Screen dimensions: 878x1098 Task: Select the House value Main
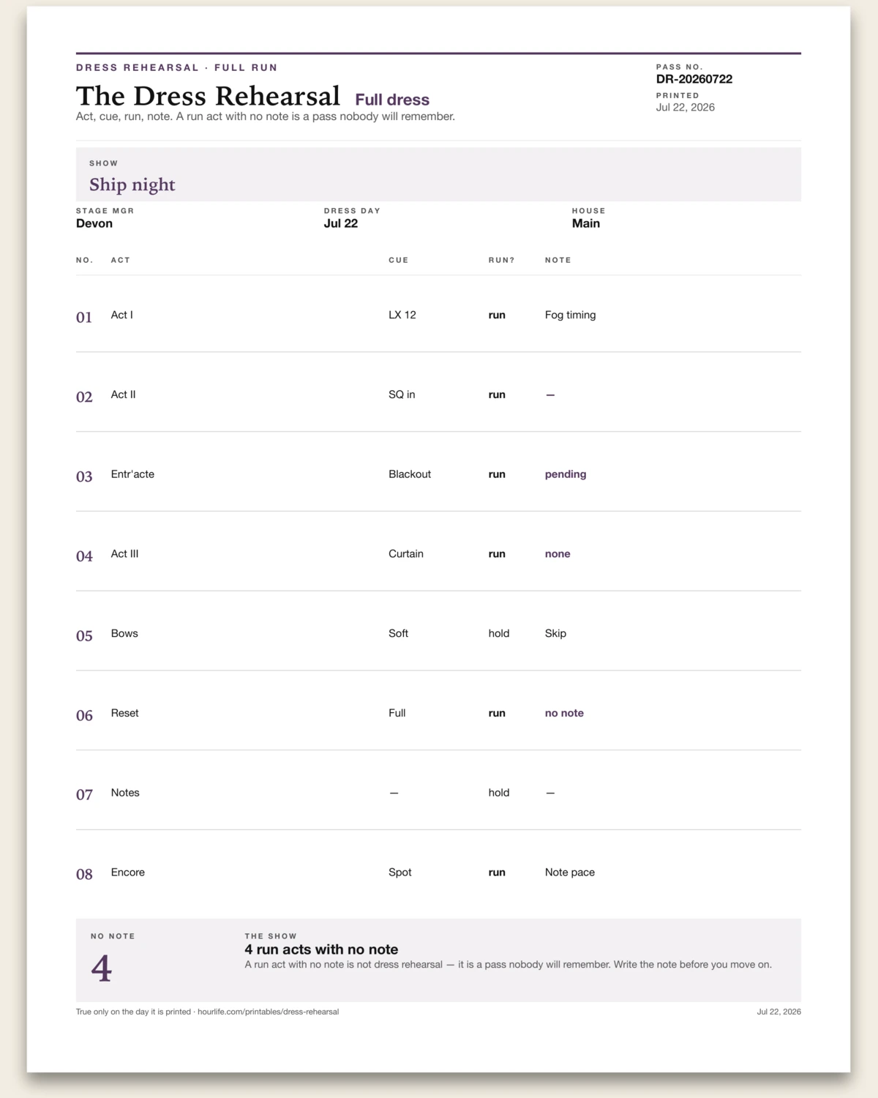[x=585, y=223]
